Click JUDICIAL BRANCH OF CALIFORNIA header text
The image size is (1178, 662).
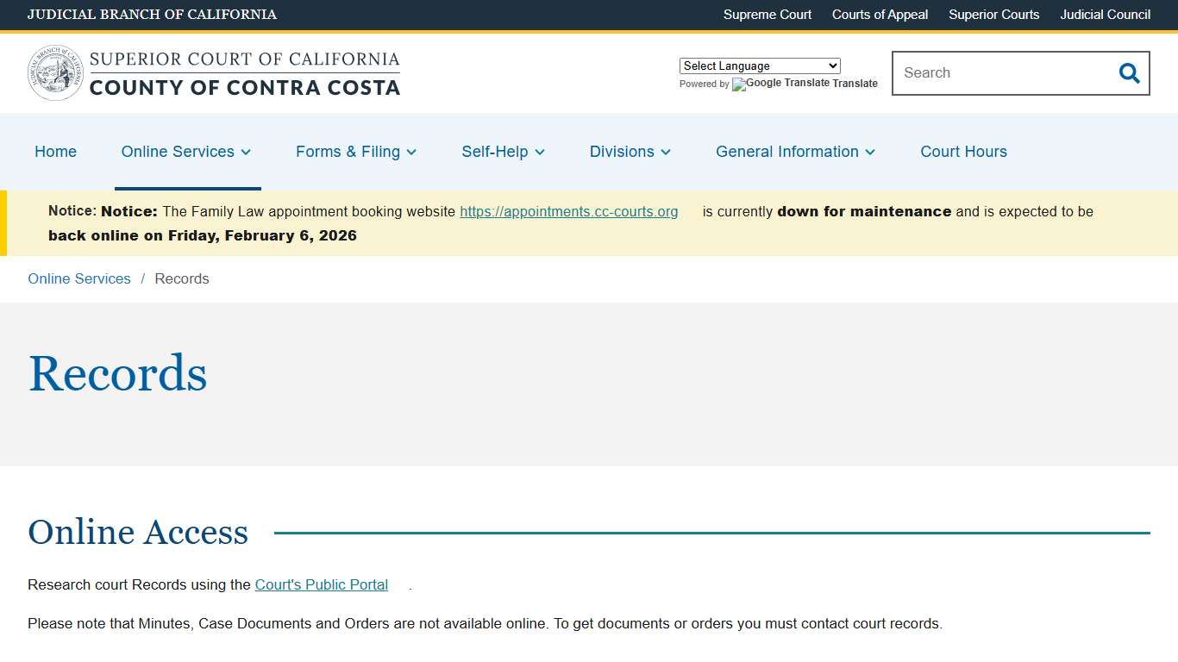[152, 15]
